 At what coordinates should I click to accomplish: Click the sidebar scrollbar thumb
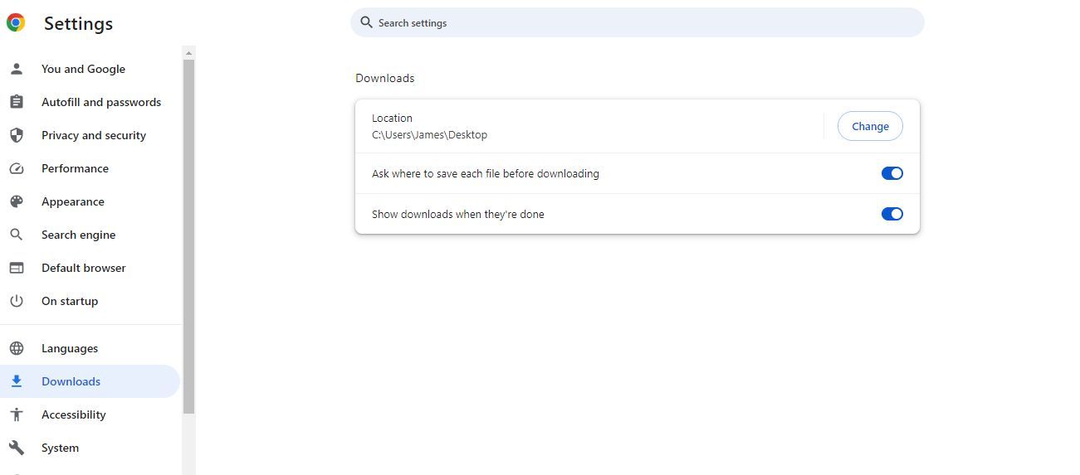pyautogui.click(x=188, y=236)
